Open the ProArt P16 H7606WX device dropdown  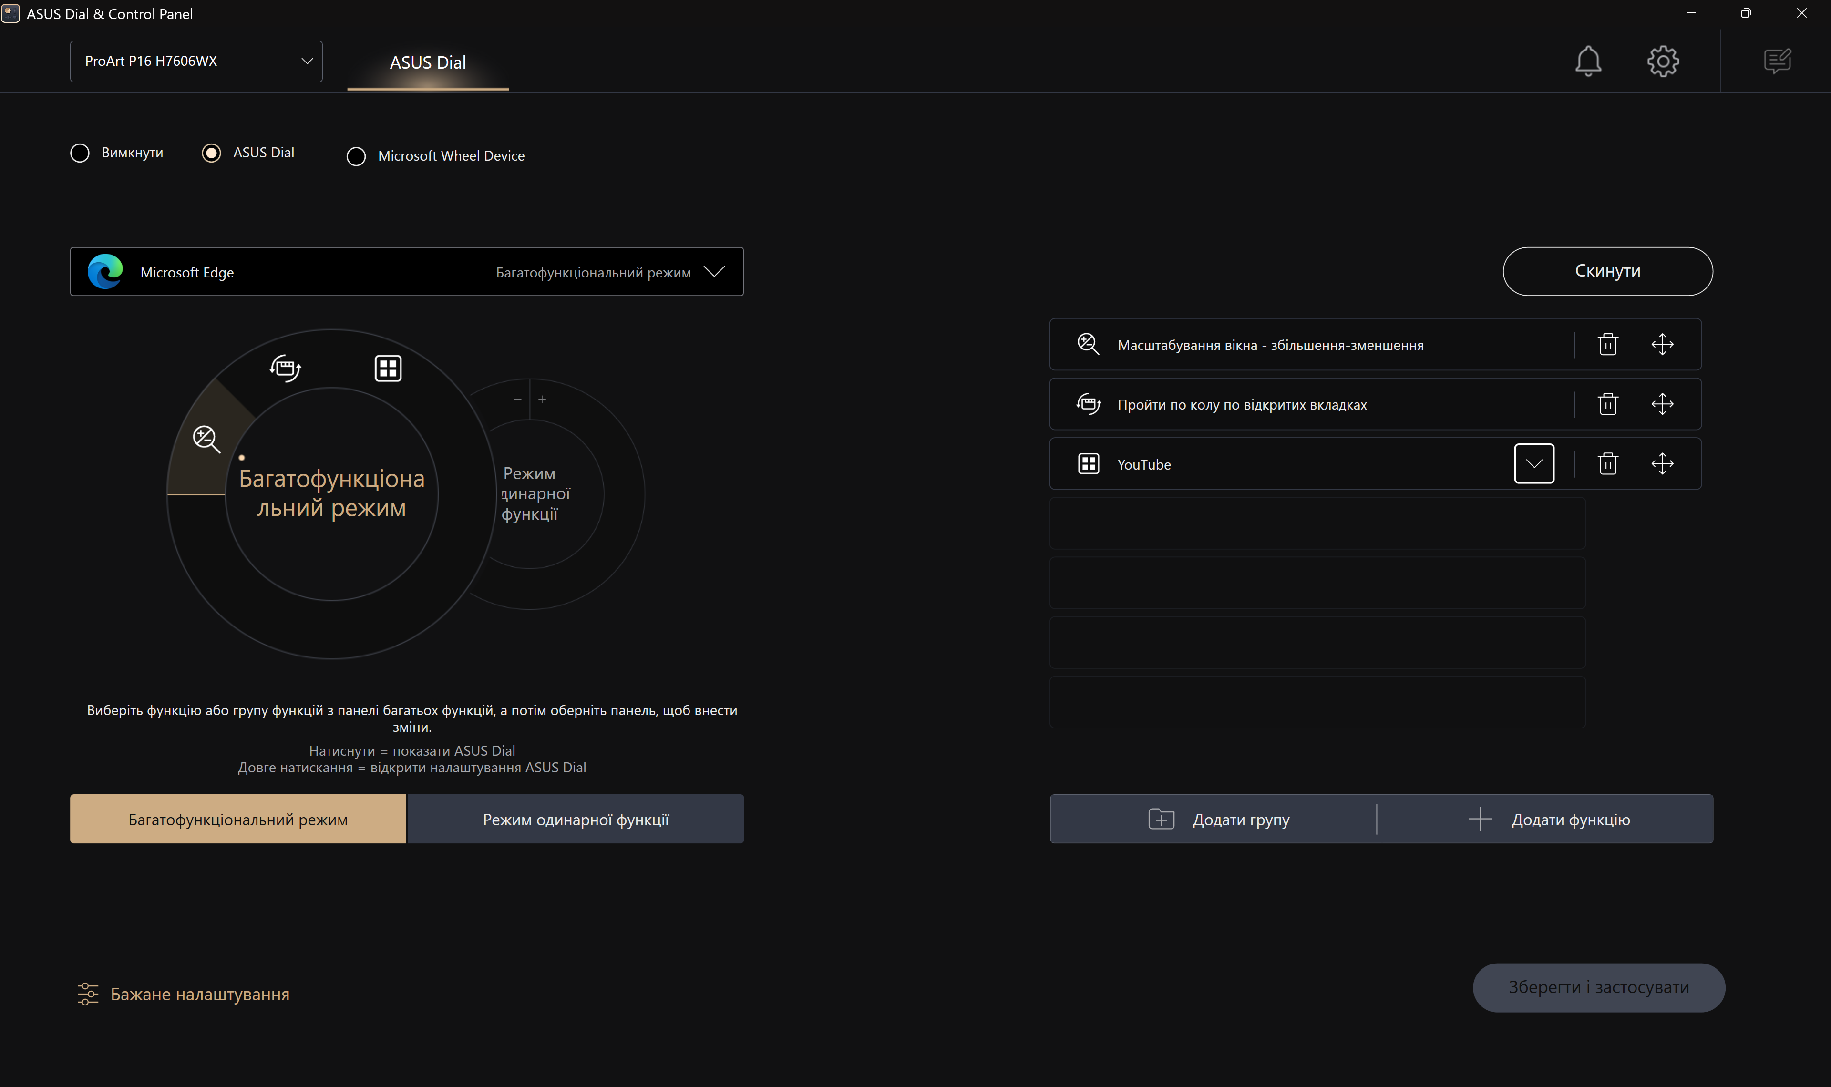[x=195, y=62]
